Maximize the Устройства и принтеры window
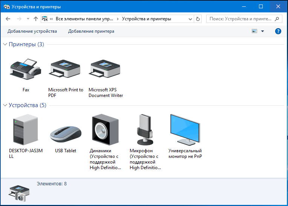 pos(261,7)
